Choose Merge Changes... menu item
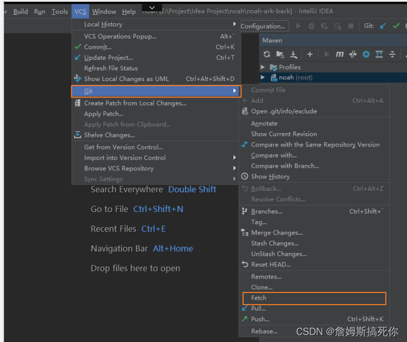407x342 pixels. [314, 233]
